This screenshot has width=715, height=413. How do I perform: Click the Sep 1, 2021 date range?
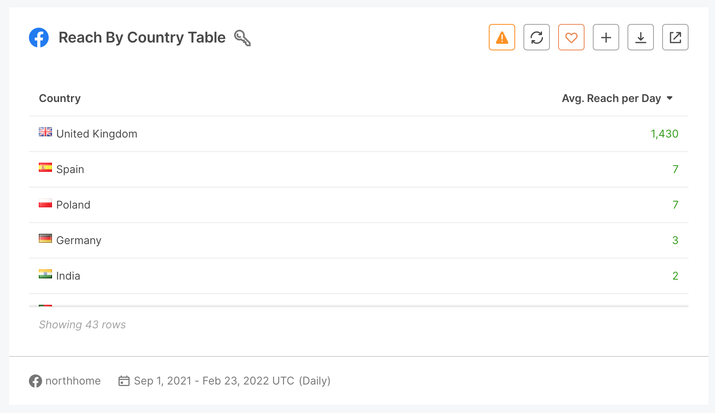214,381
